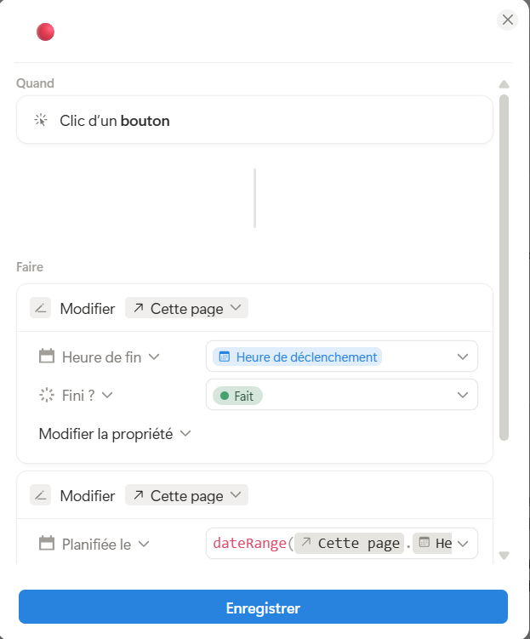
Task: Expand the "Fini ?" property chevron
Action: pos(108,395)
